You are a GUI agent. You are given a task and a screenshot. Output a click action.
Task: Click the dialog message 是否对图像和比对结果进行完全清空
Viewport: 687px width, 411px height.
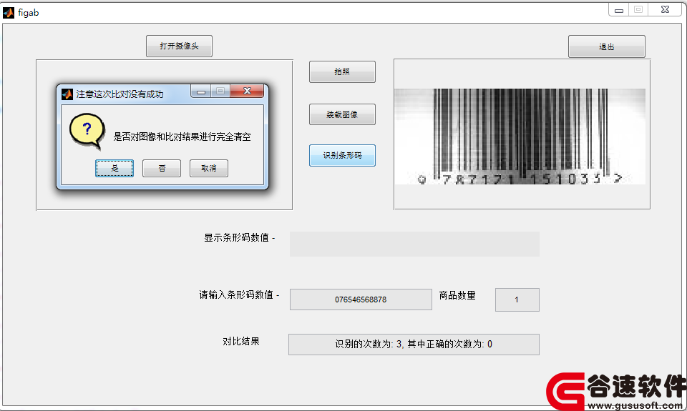pyautogui.click(x=182, y=137)
